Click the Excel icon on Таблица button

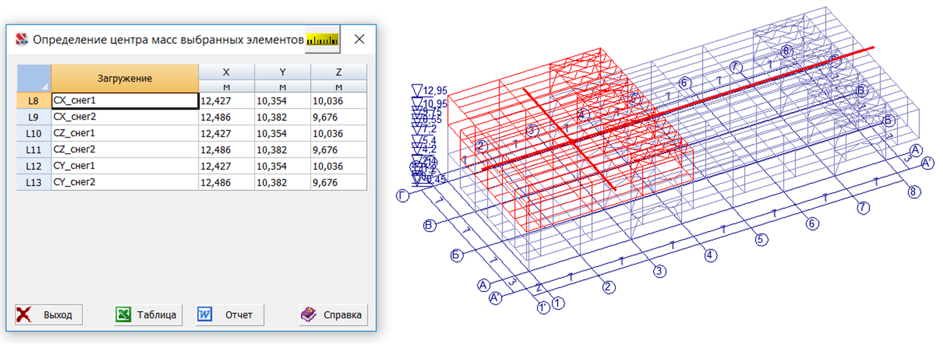[x=123, y=315]
